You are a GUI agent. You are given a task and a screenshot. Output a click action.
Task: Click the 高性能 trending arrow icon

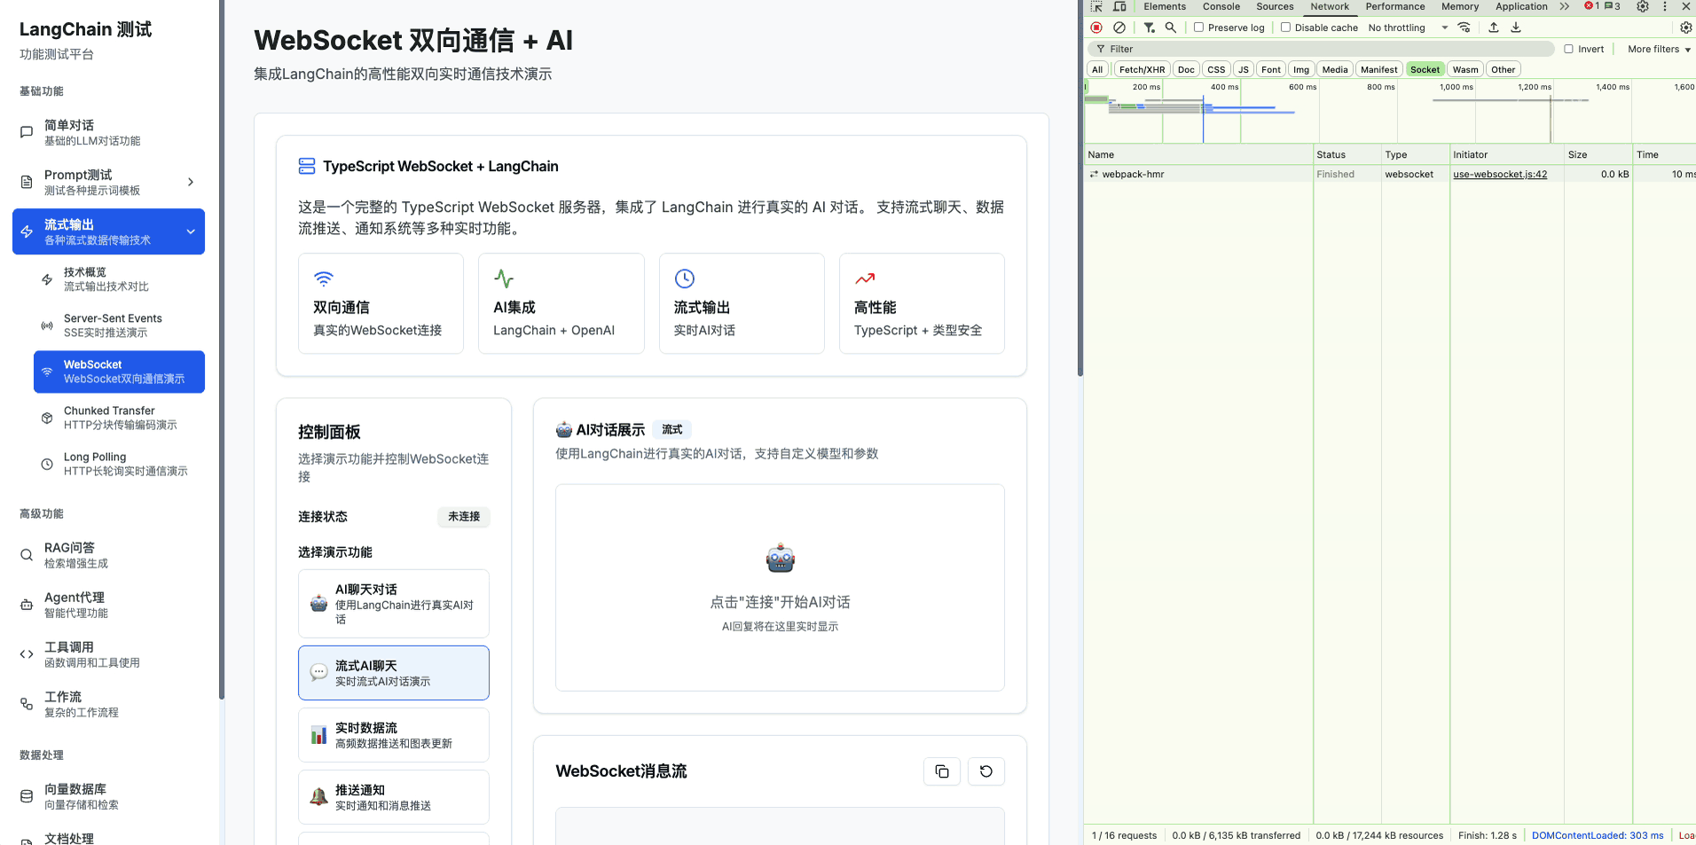[x=865, y=278]
